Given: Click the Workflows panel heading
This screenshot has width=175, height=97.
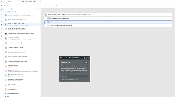Looking at the screenshot, I should pos(7,6).
